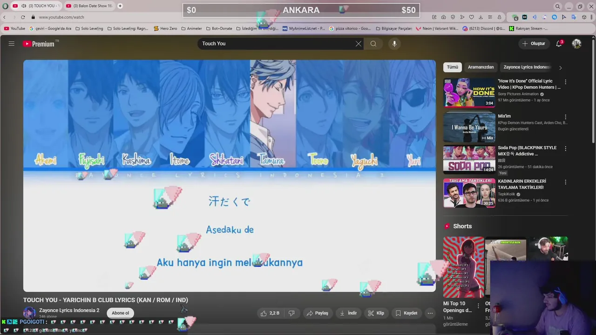Open options for Kadınların Erkekleri Tavlama video

coord(566,182)
